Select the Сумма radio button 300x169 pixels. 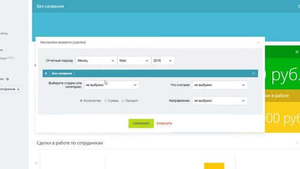click(106, 100)
